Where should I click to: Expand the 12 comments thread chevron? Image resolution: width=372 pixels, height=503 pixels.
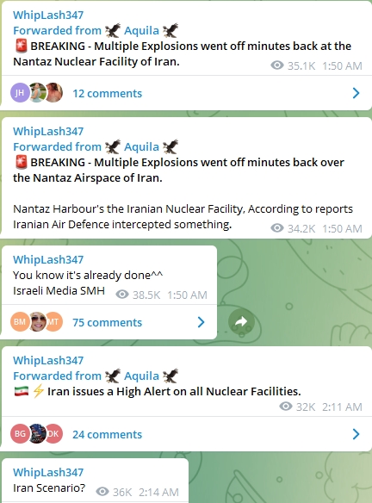click(x=356, y=93)
